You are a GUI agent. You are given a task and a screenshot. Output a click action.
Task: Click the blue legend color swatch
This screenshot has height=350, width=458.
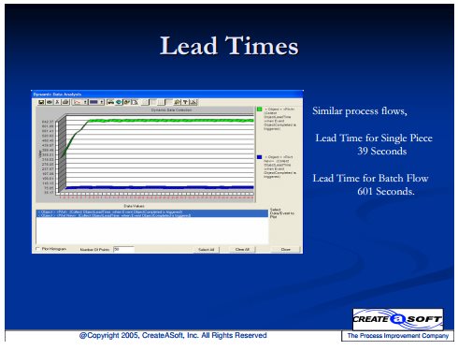259,157
